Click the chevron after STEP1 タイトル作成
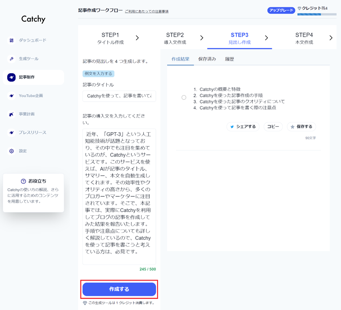 tap(137, 38)
